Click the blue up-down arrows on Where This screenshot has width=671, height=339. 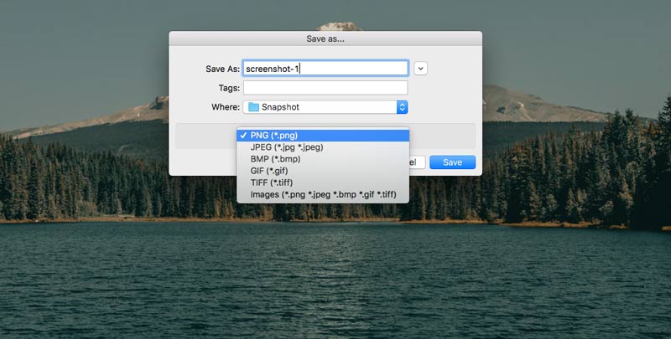click(x=402, y=107)
